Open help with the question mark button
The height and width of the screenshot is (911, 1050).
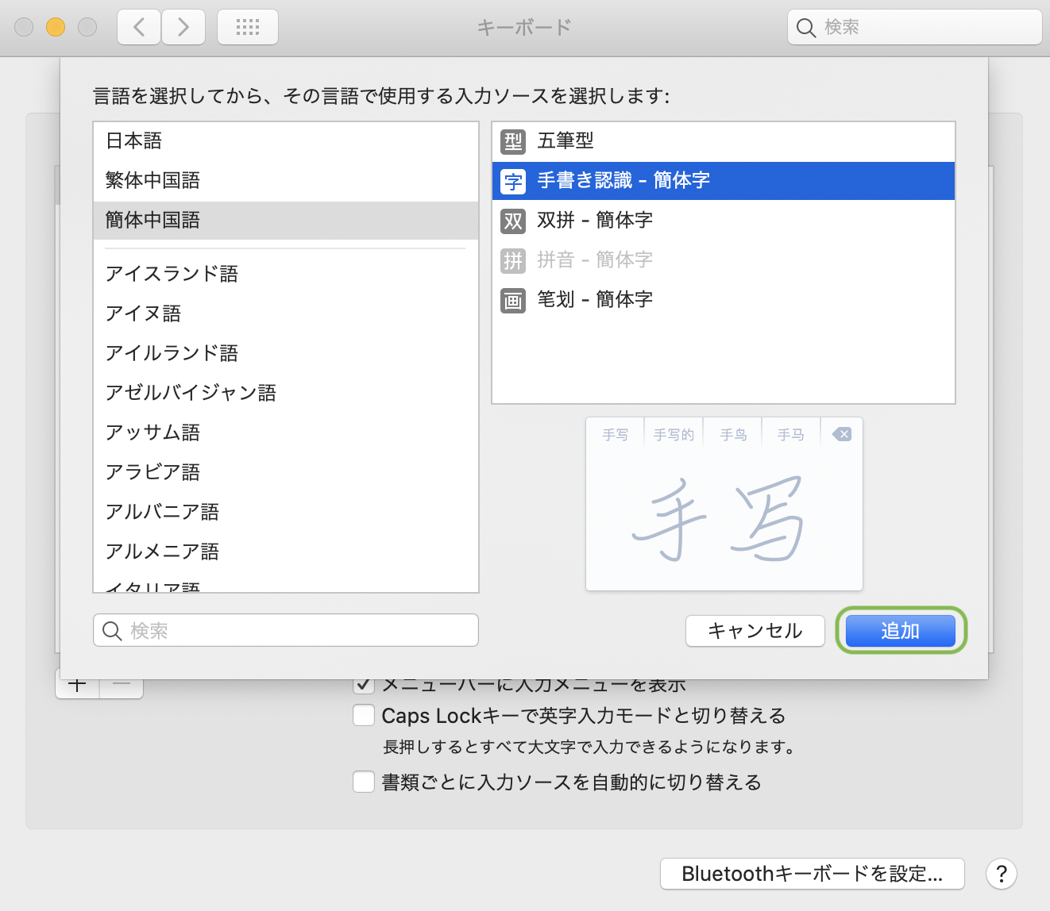click(x=1001, y=874)
